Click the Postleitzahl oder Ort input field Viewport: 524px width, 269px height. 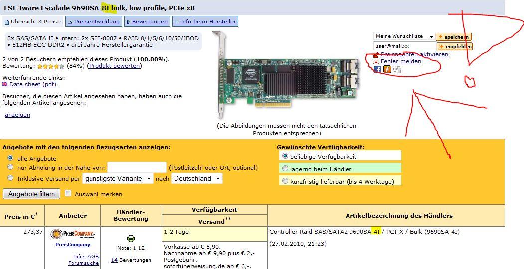point(136,167)
